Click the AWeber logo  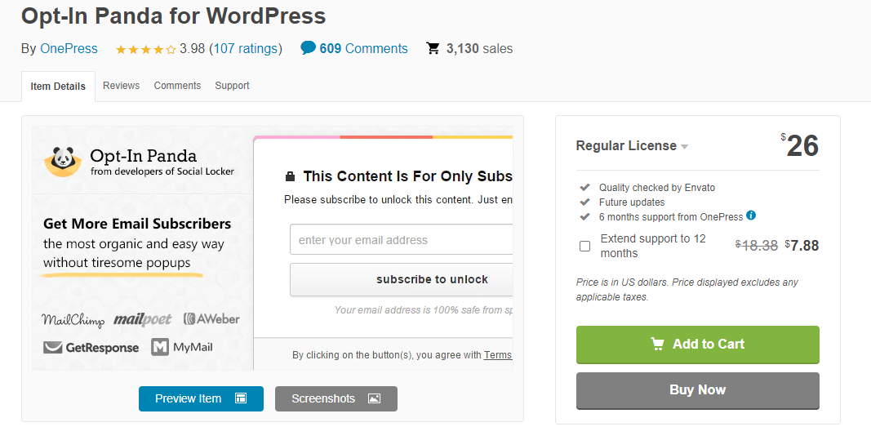tap(211, 318)
